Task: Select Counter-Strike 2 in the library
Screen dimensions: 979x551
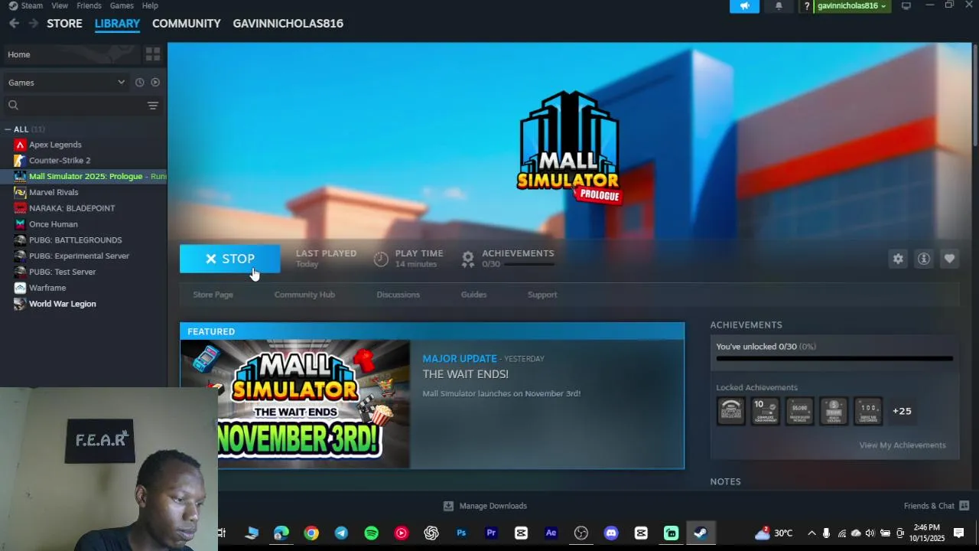Action: pos(60,161)
